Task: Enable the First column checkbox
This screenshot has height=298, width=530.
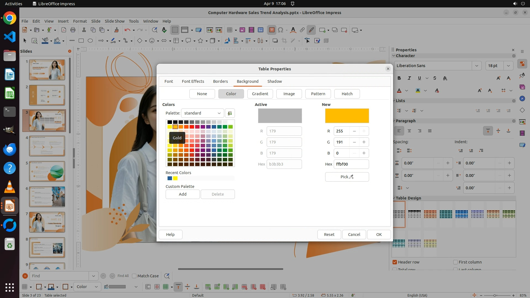Action: (455, 262)
